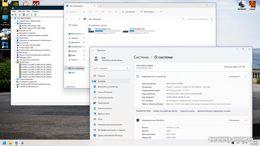Click the scan hardware monitor icon in Device Manager toolbar
260x146 pixels.
[35, 15]
